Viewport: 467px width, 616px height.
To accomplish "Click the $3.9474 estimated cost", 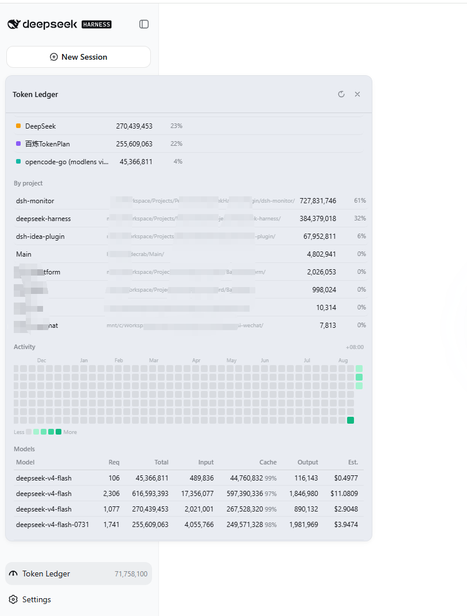I will pyautogui.click(x=346, y=525).
